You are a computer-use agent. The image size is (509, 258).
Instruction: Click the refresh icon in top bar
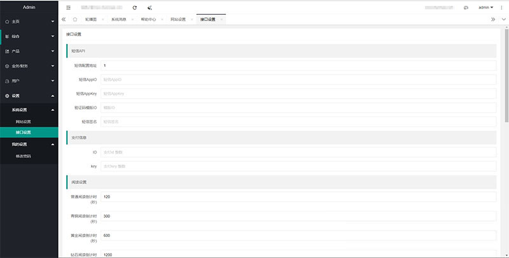pyautogui.click(x=134, y=7)
